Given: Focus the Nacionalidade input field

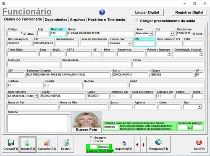Looking at the screenshot, I should pyautogui.click(x=67, y=43).
